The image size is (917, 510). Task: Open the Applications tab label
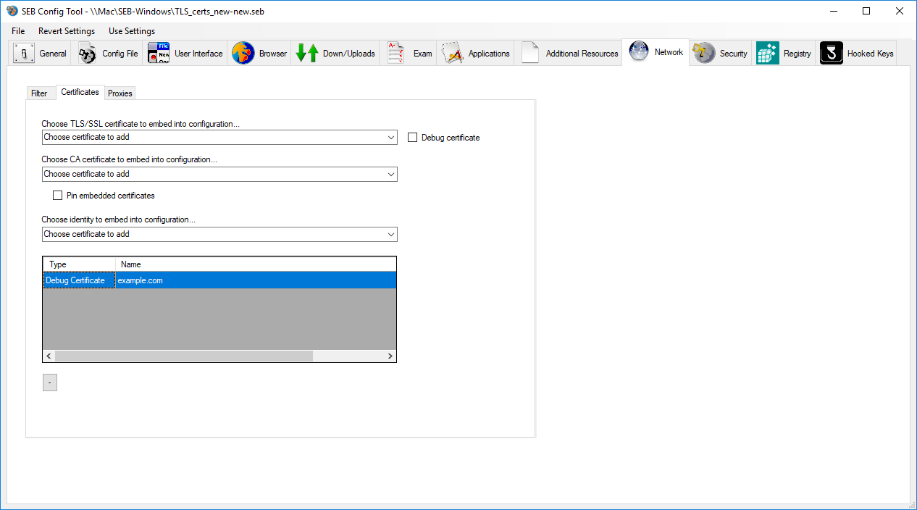(489, 54)
